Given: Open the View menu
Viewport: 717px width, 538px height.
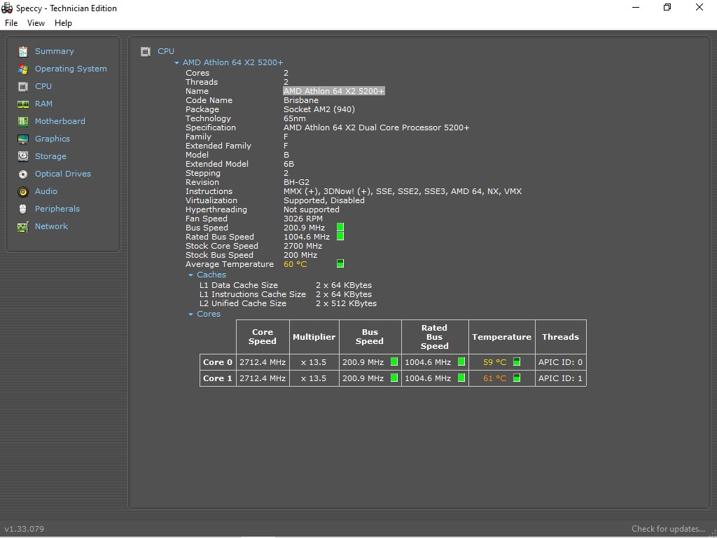Looking at the screenshot, I should coord(36,23).
